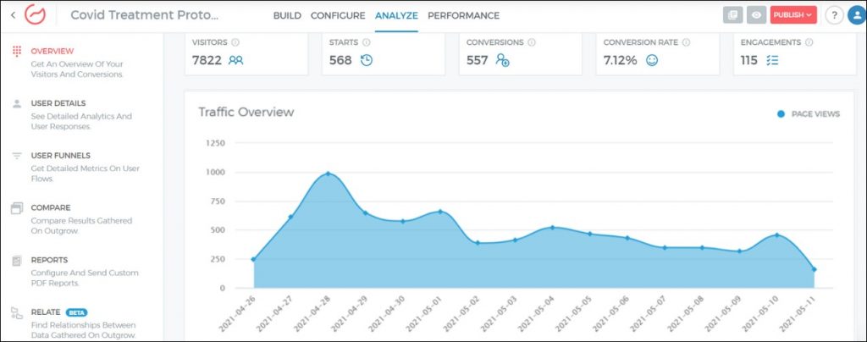Viewport: 867px width, 342px height.
Task: Open the help question mark icon
Action: tap(833, 15)
